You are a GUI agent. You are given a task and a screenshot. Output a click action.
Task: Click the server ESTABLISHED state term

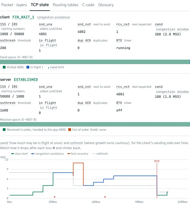26,80
